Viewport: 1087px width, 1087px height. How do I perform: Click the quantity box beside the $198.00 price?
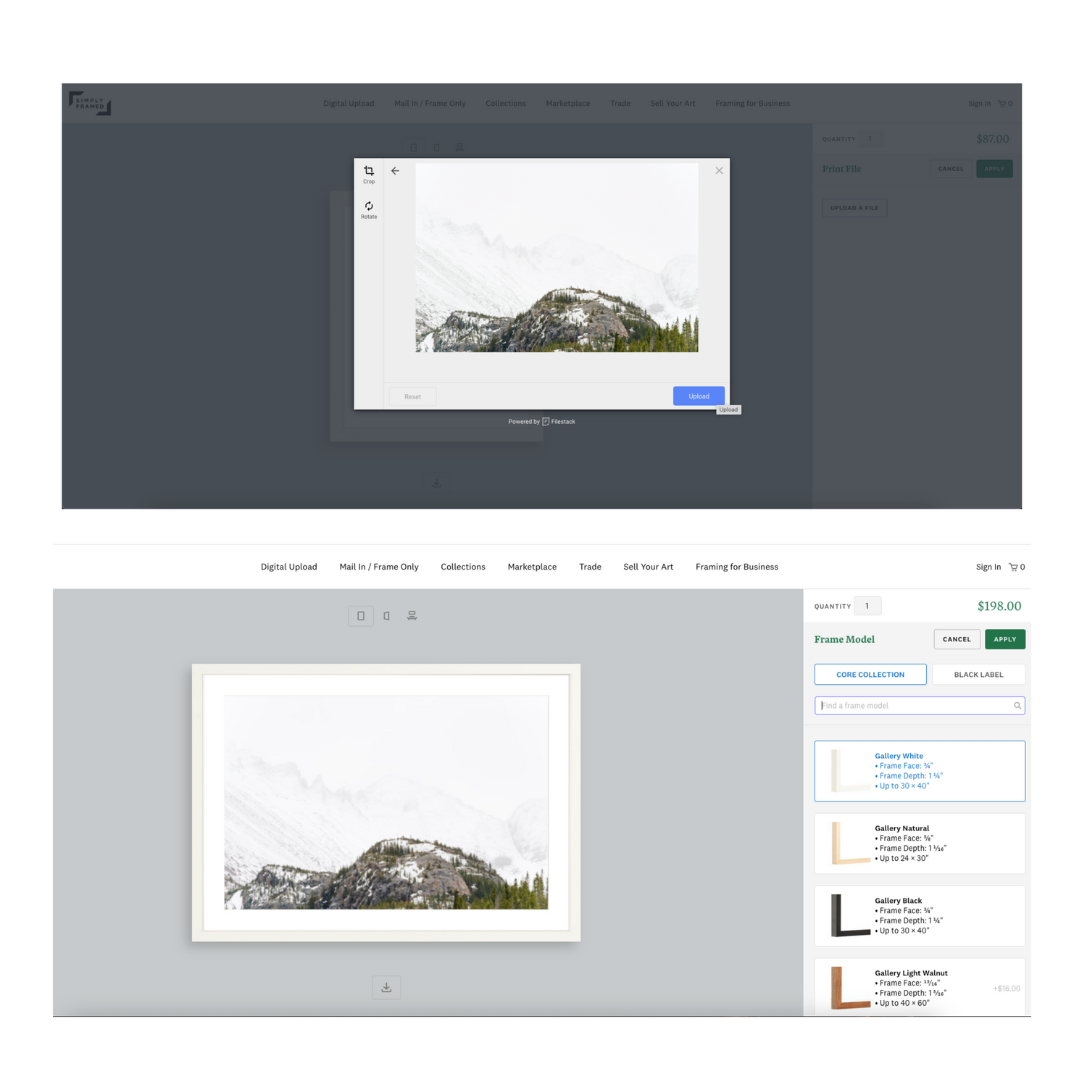(x=867, y=606)
